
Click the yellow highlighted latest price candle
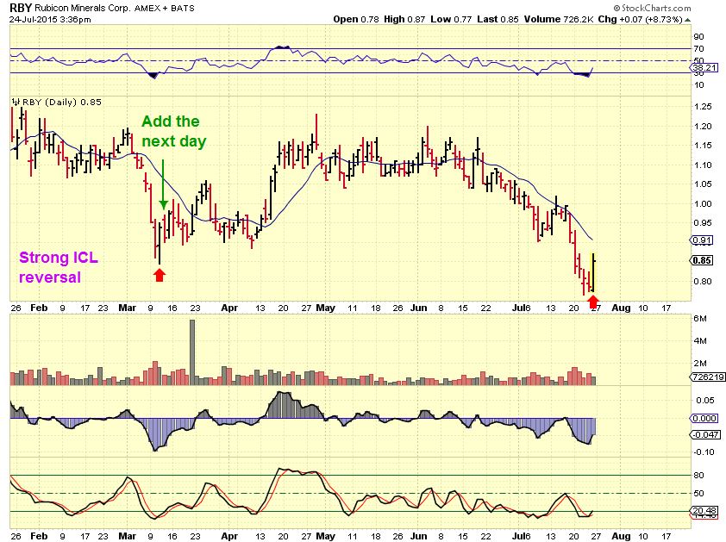tap(593, 272)
